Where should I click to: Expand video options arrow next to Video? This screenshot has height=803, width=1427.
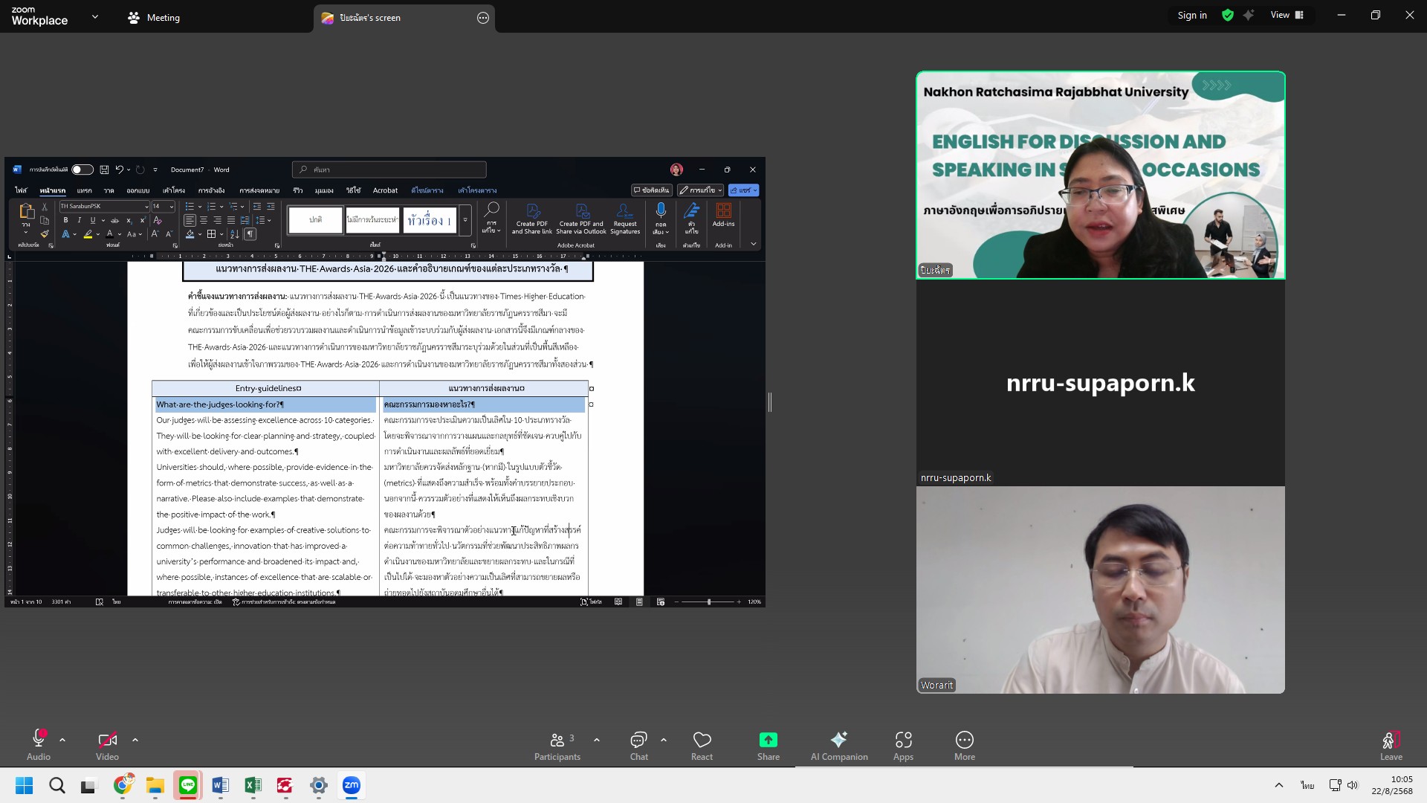coord(135,741)
